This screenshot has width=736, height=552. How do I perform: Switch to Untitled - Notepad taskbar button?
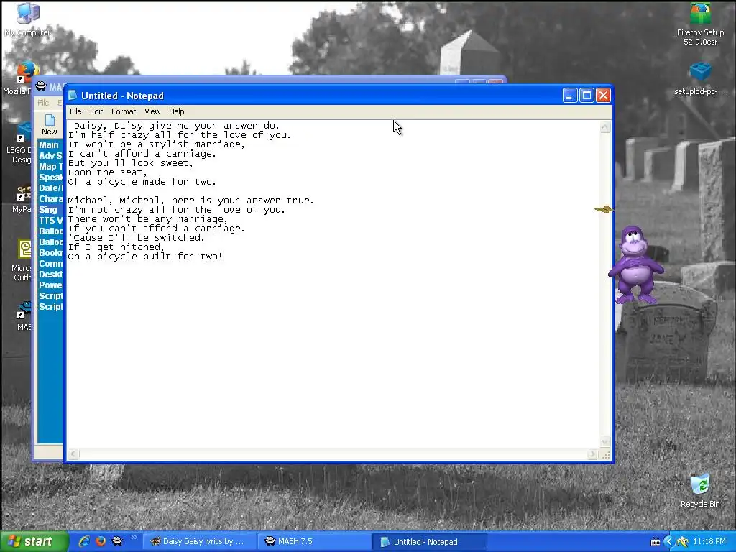point(429,542)
